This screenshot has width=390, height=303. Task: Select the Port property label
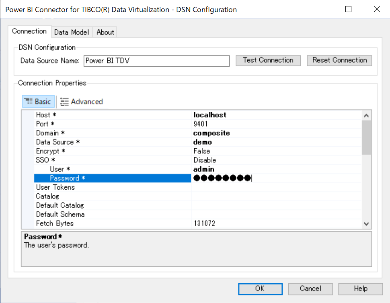pos(45,124)
